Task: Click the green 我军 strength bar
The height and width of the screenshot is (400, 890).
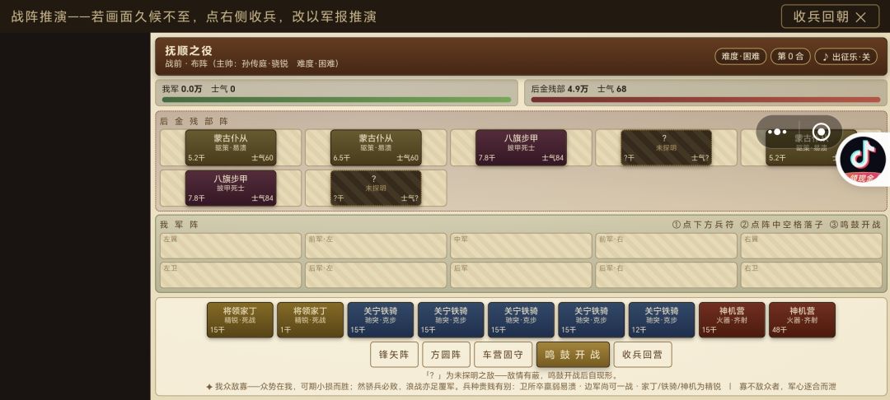Action: coord(336,100)
